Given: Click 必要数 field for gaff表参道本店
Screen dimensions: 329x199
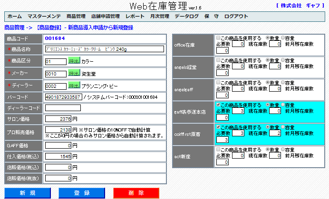Looking at the screenshot, I should [238, 111].
